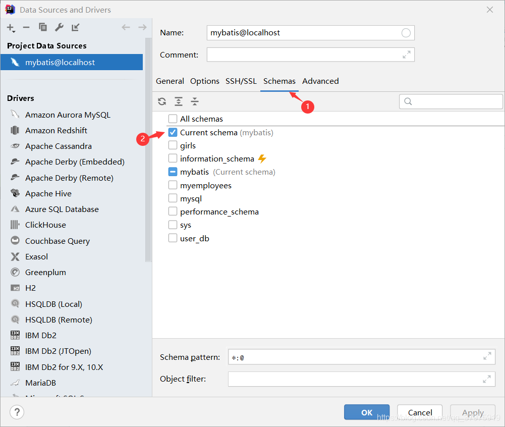Select IBM Db2 (JTOpen) driver

click(x=59, y=351)
